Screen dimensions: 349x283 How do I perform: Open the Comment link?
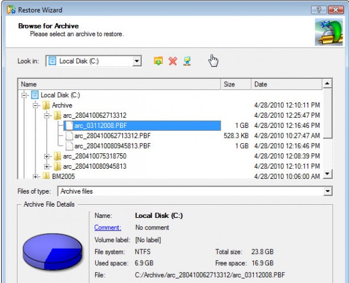[108, 227]
